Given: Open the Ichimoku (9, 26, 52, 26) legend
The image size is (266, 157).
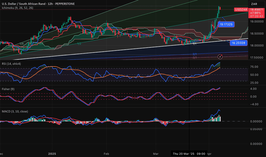Looking at the screenshot, I should click(17, 8).
